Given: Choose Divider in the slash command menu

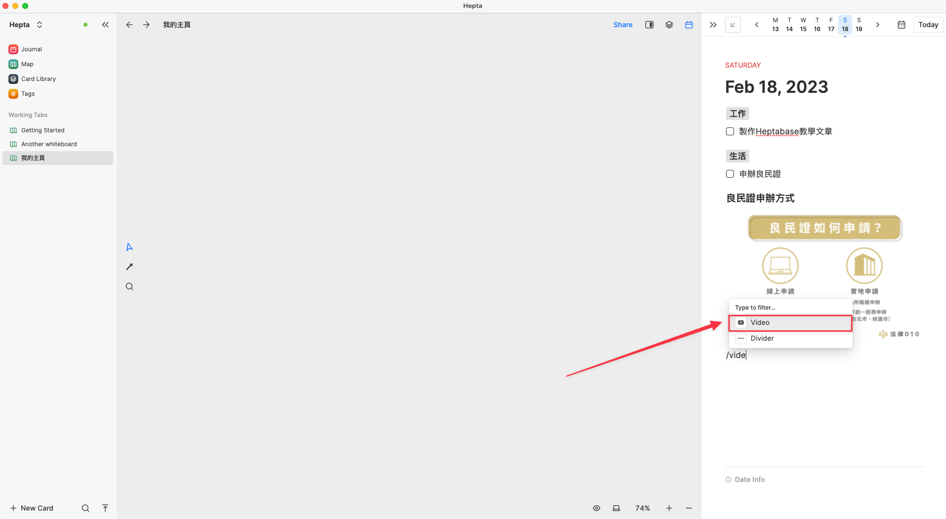Looking at the screenshot, I should click(790, 338).
